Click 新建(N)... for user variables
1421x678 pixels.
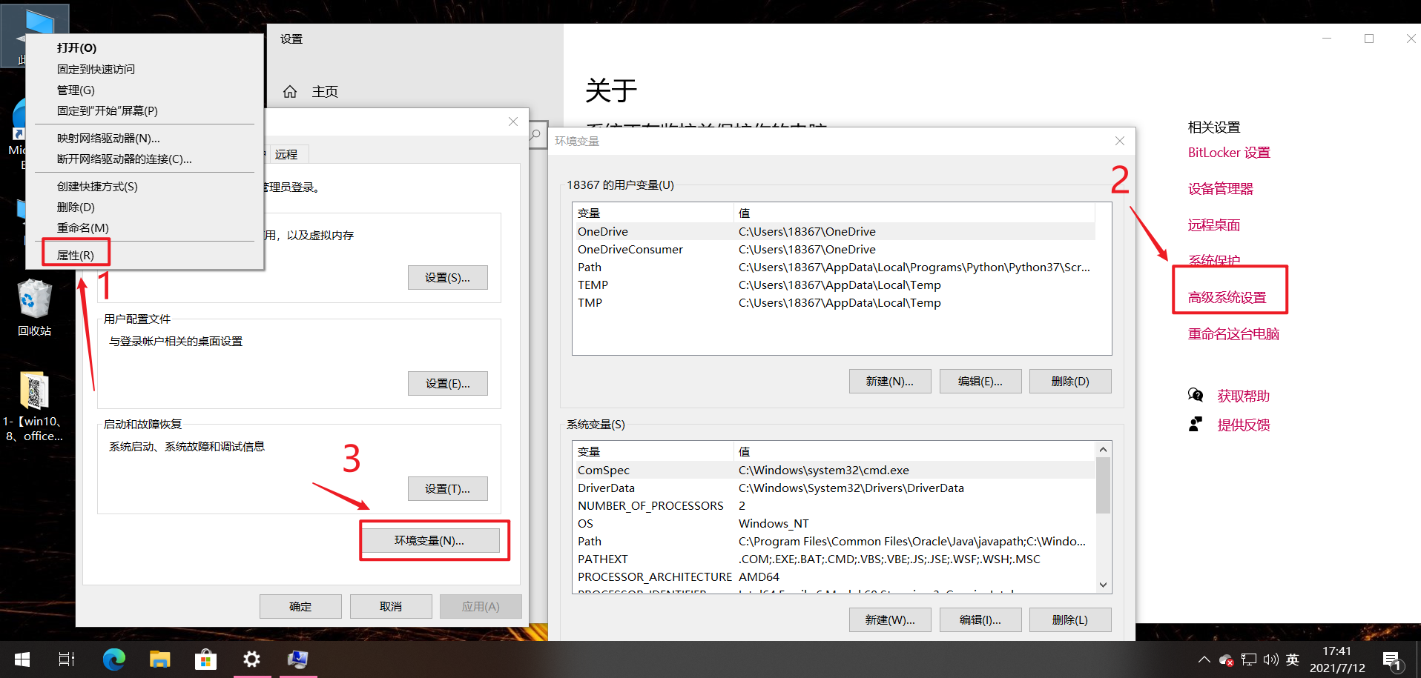(x=890, y=381)
